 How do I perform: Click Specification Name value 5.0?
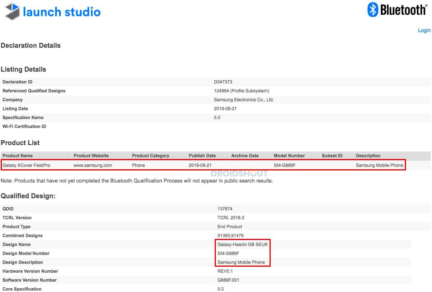click(217, 118)
